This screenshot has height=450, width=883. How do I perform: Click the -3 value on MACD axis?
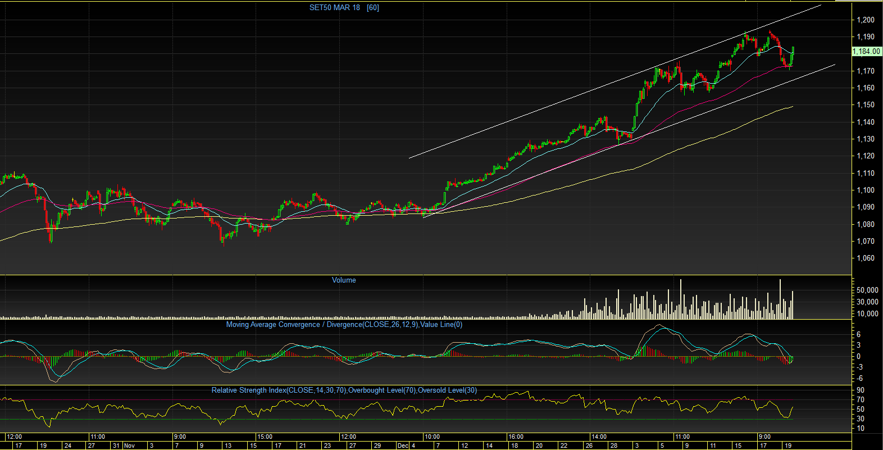pyautogui.click(x=859, y=367)
